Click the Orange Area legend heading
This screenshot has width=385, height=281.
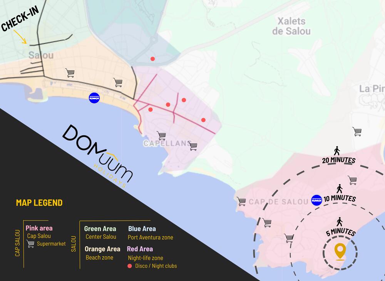click(102, 249)
